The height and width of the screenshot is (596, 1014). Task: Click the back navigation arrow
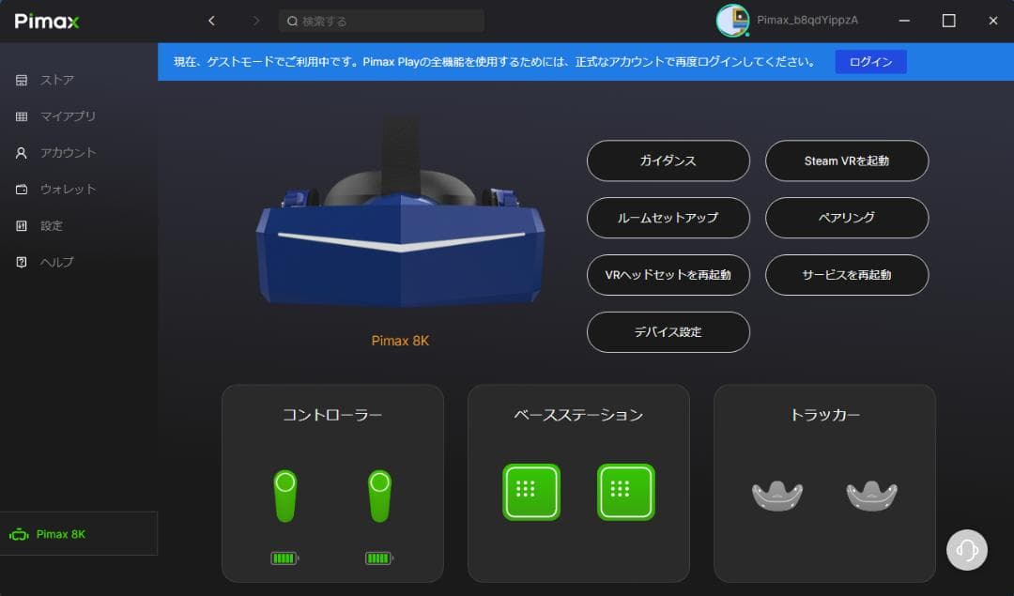[x=211, y=20]
